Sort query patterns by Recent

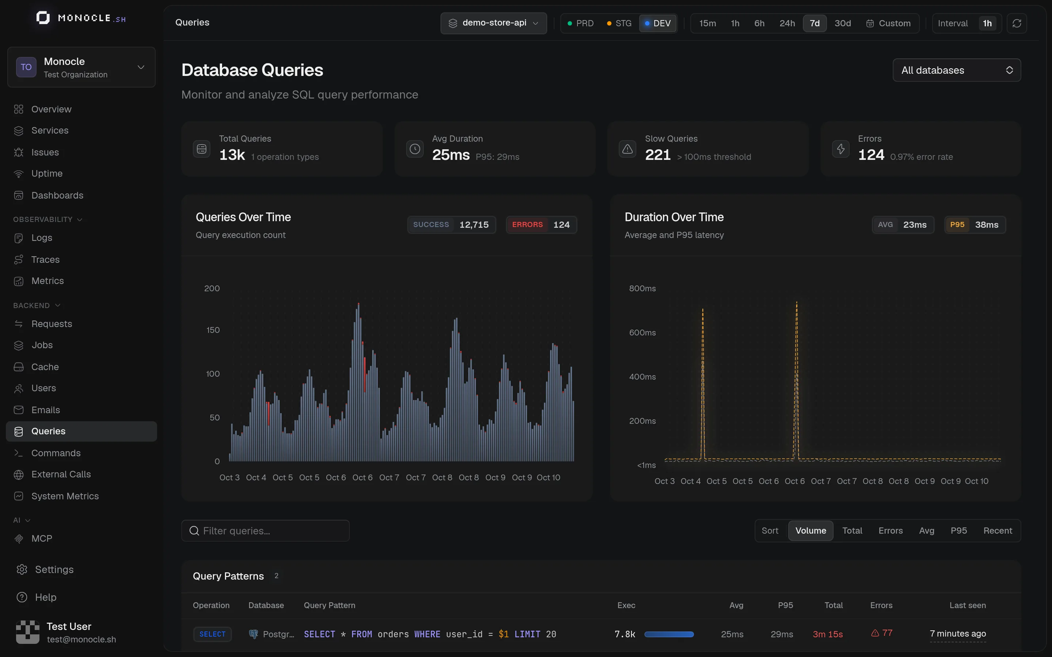click(998, 531)
